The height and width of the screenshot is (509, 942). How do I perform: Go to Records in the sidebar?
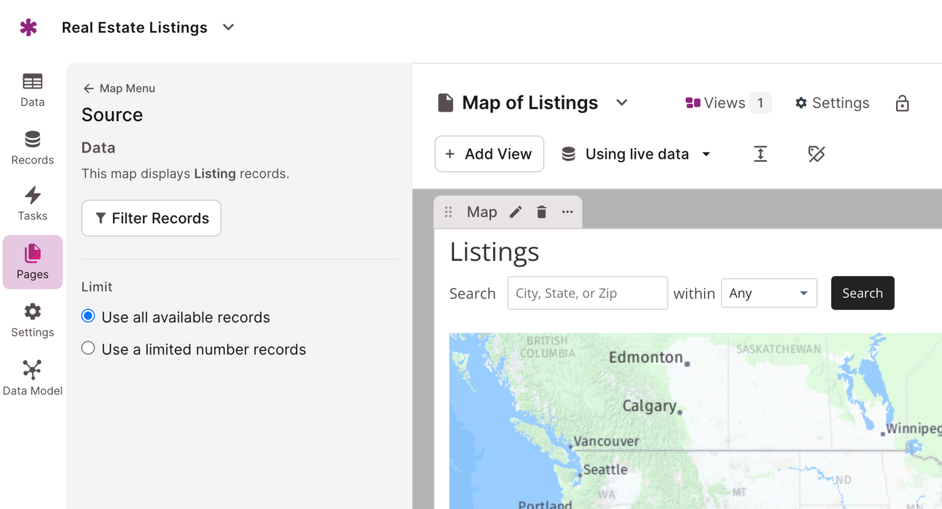tap(33, 147)
